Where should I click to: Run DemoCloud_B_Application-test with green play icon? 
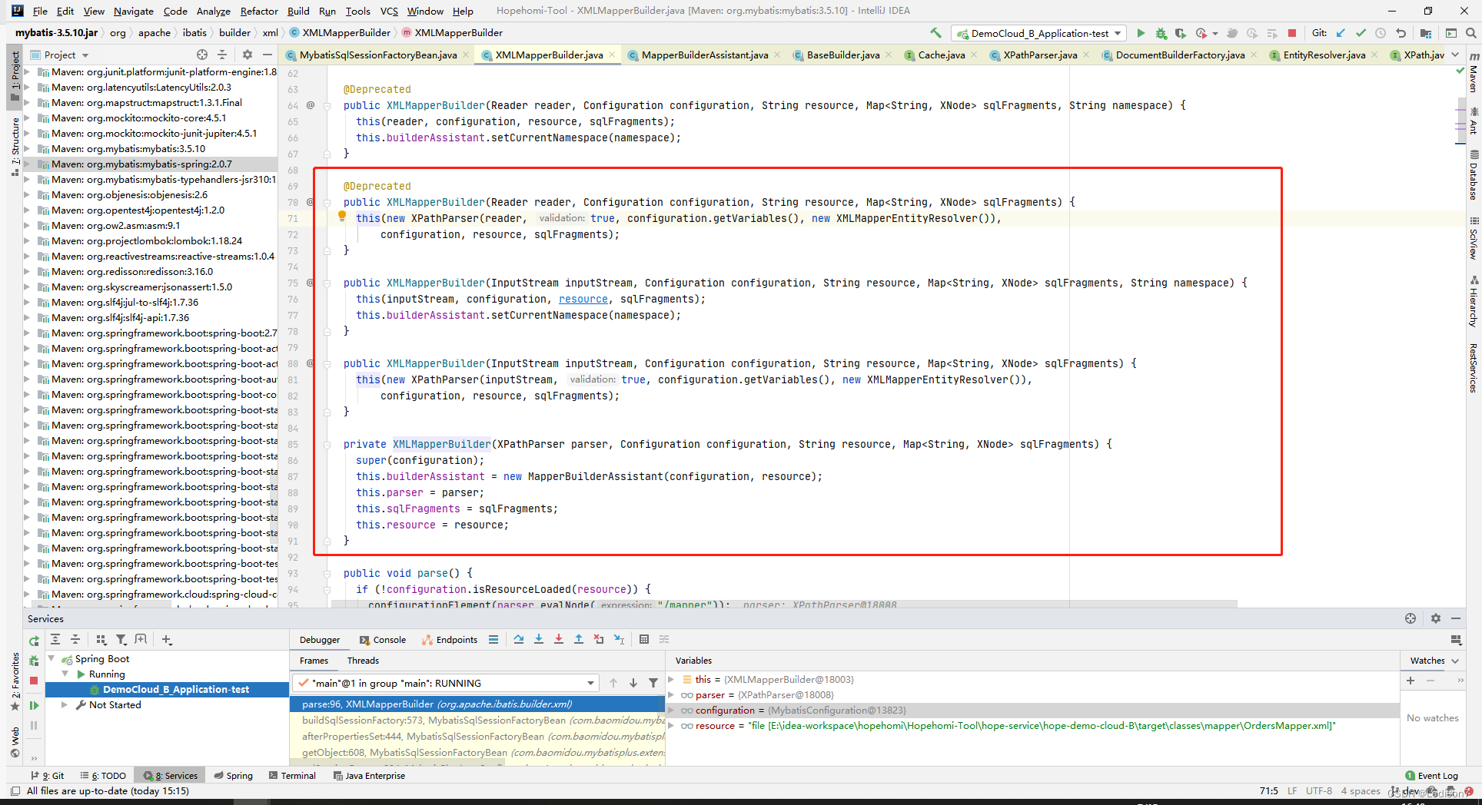pos(1141,33)
